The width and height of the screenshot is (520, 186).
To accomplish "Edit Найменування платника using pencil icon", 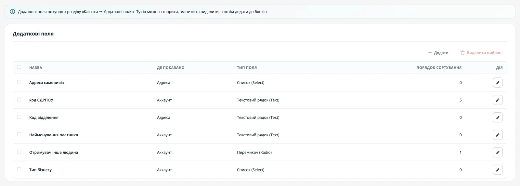I will [498, 135].
